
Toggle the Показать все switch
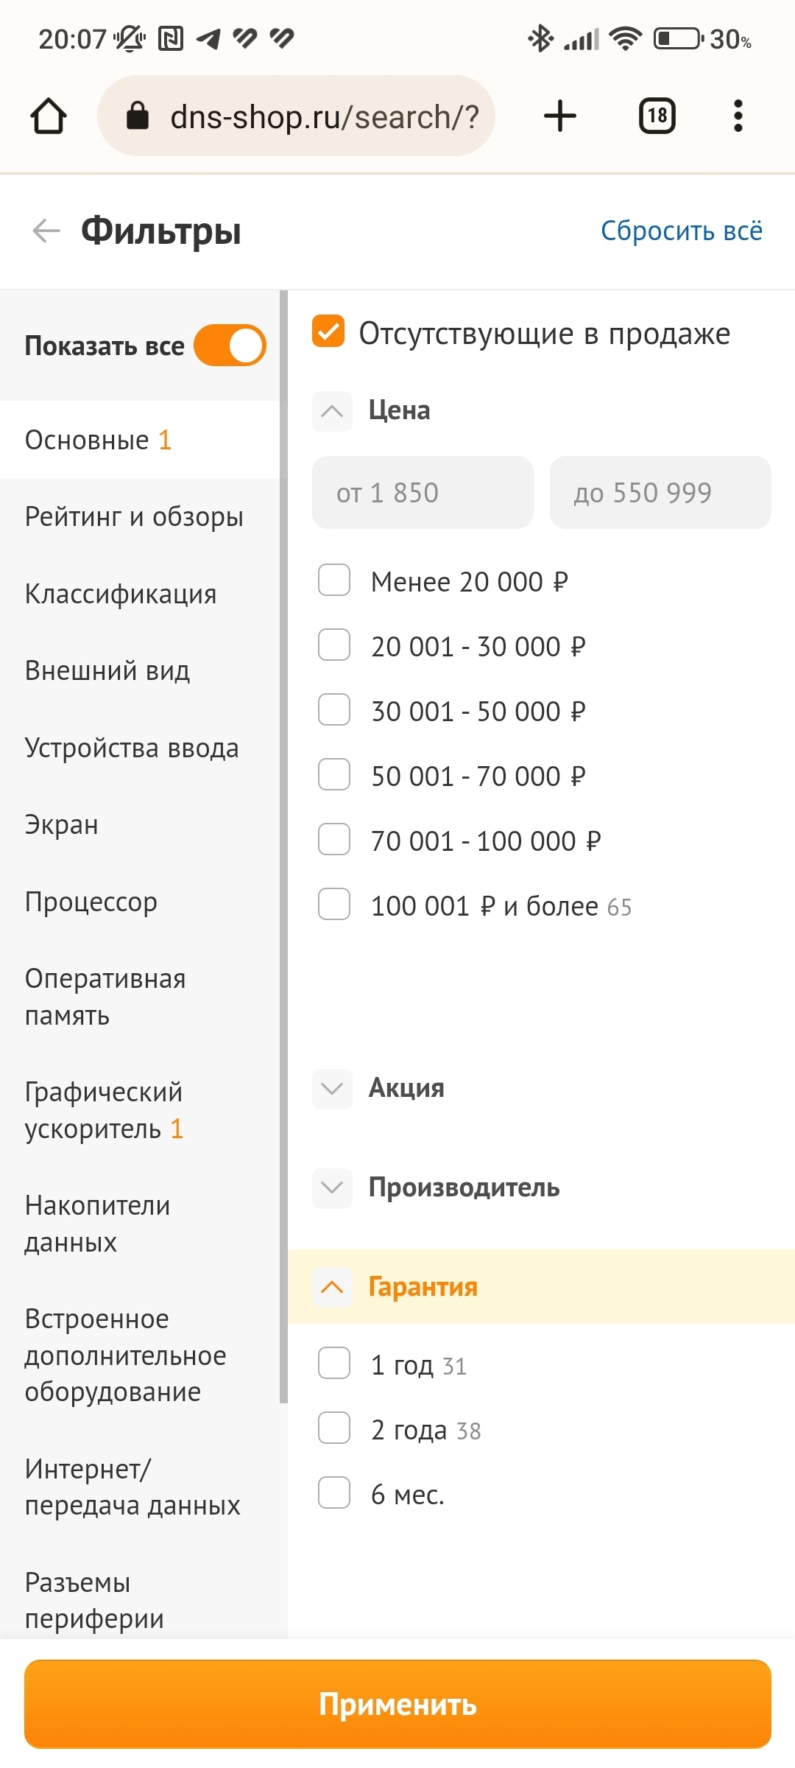point(230,345)
